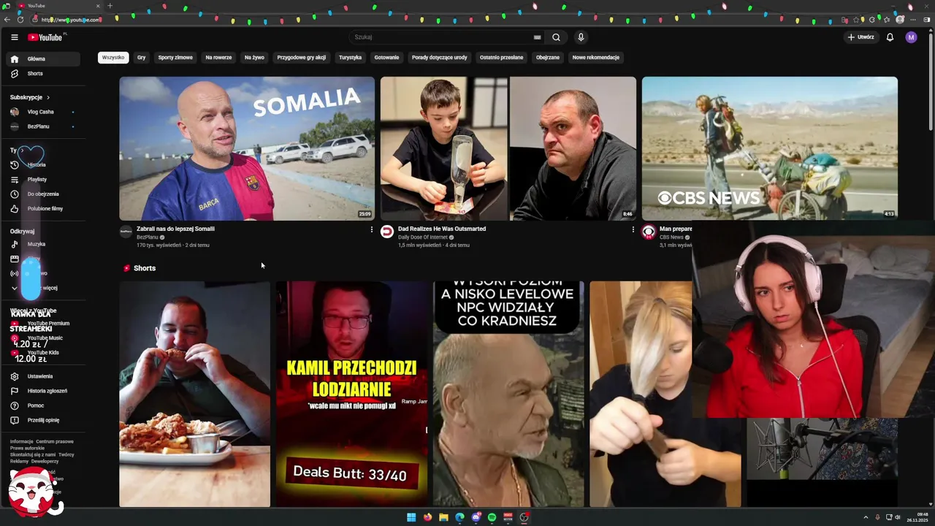The image size is (935, 526).
Task: Open Dad Realizes He Was Outsmarted thumbnail
Action: click(x=508, y=148)
